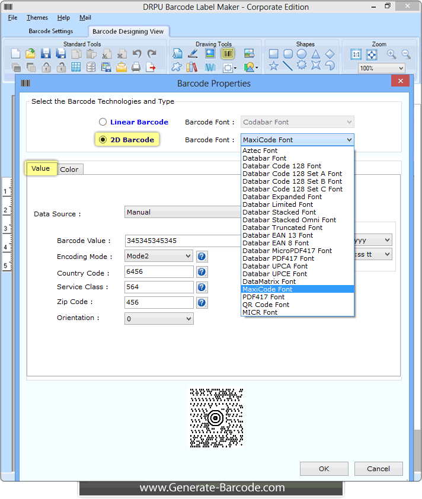Click the Print icon in Standard Tools
Image resolution: width=422 pixels, height=499 pixels.
pyautogui.click(x=136, y=67)
